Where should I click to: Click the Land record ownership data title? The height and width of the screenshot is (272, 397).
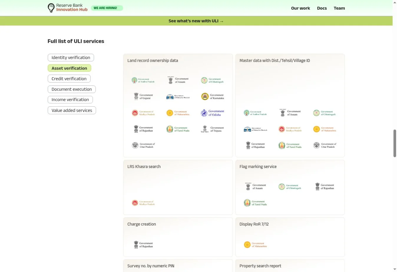click(153, 61)
